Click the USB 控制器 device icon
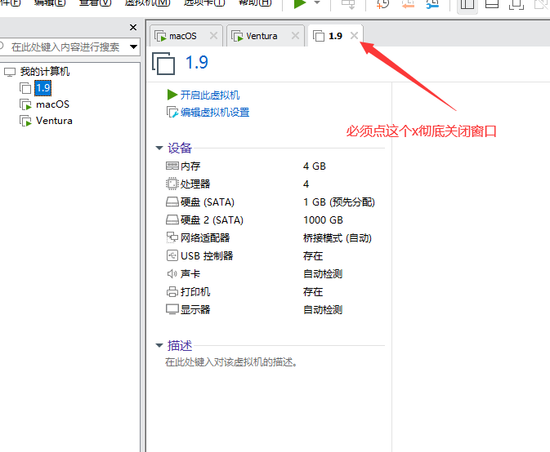This screenshot has width=550, height=452. click(x=172, y=255)
